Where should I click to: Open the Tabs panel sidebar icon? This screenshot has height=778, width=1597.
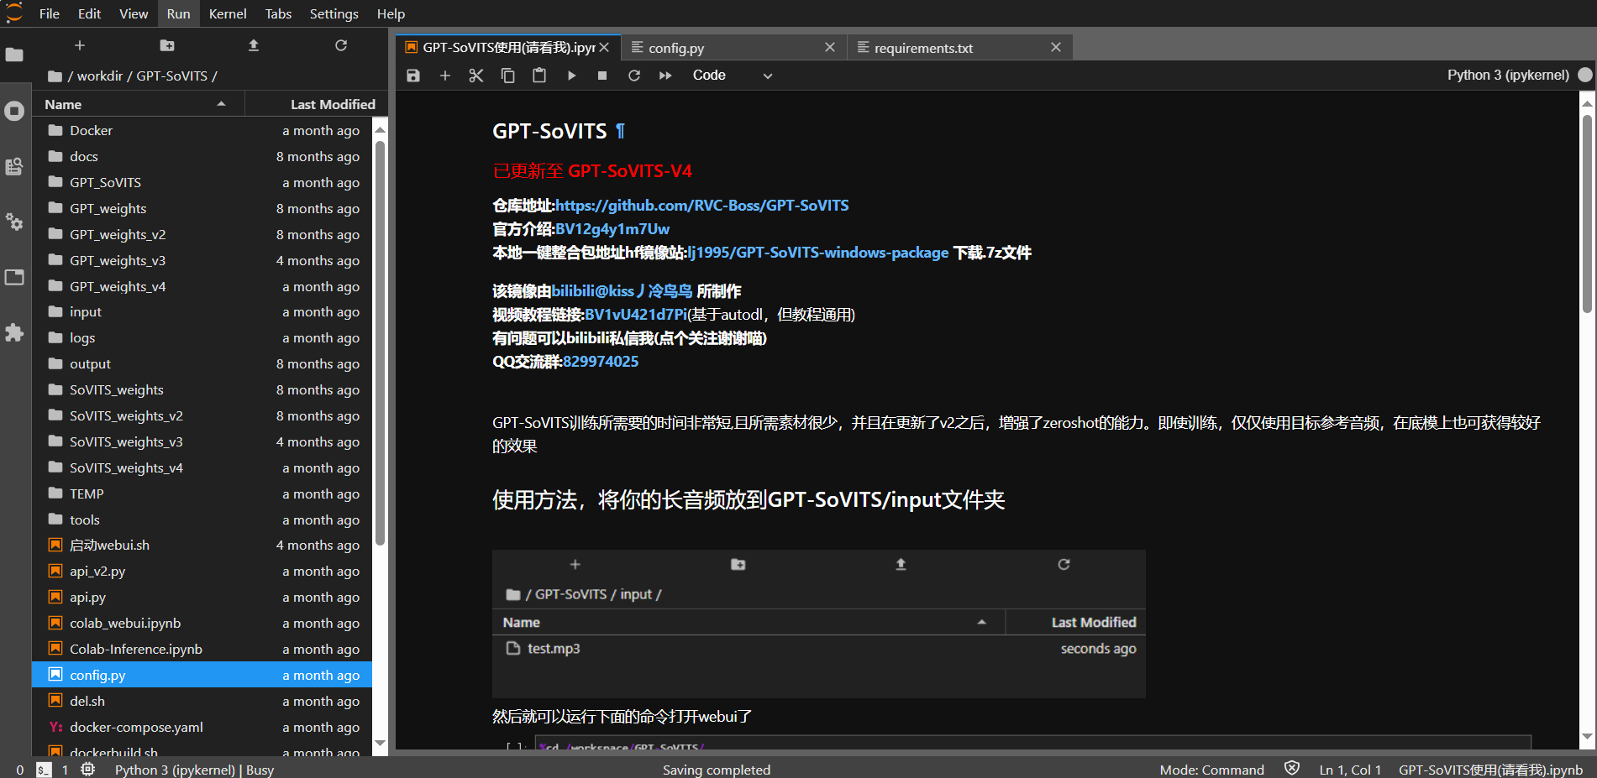(x=14, y=277)
